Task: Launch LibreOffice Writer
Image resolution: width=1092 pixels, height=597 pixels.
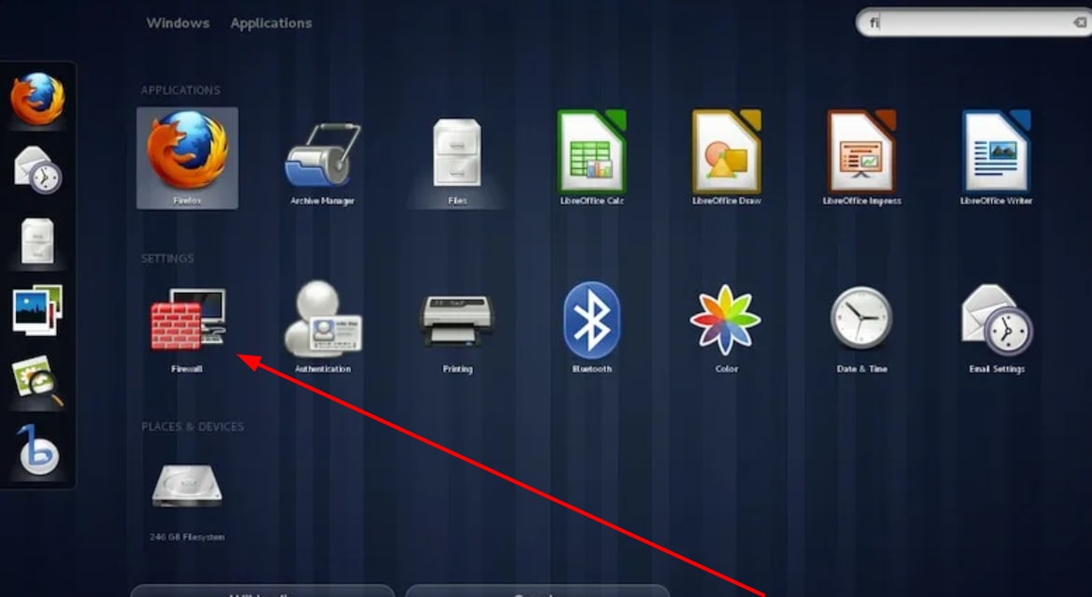Action: 996,158
